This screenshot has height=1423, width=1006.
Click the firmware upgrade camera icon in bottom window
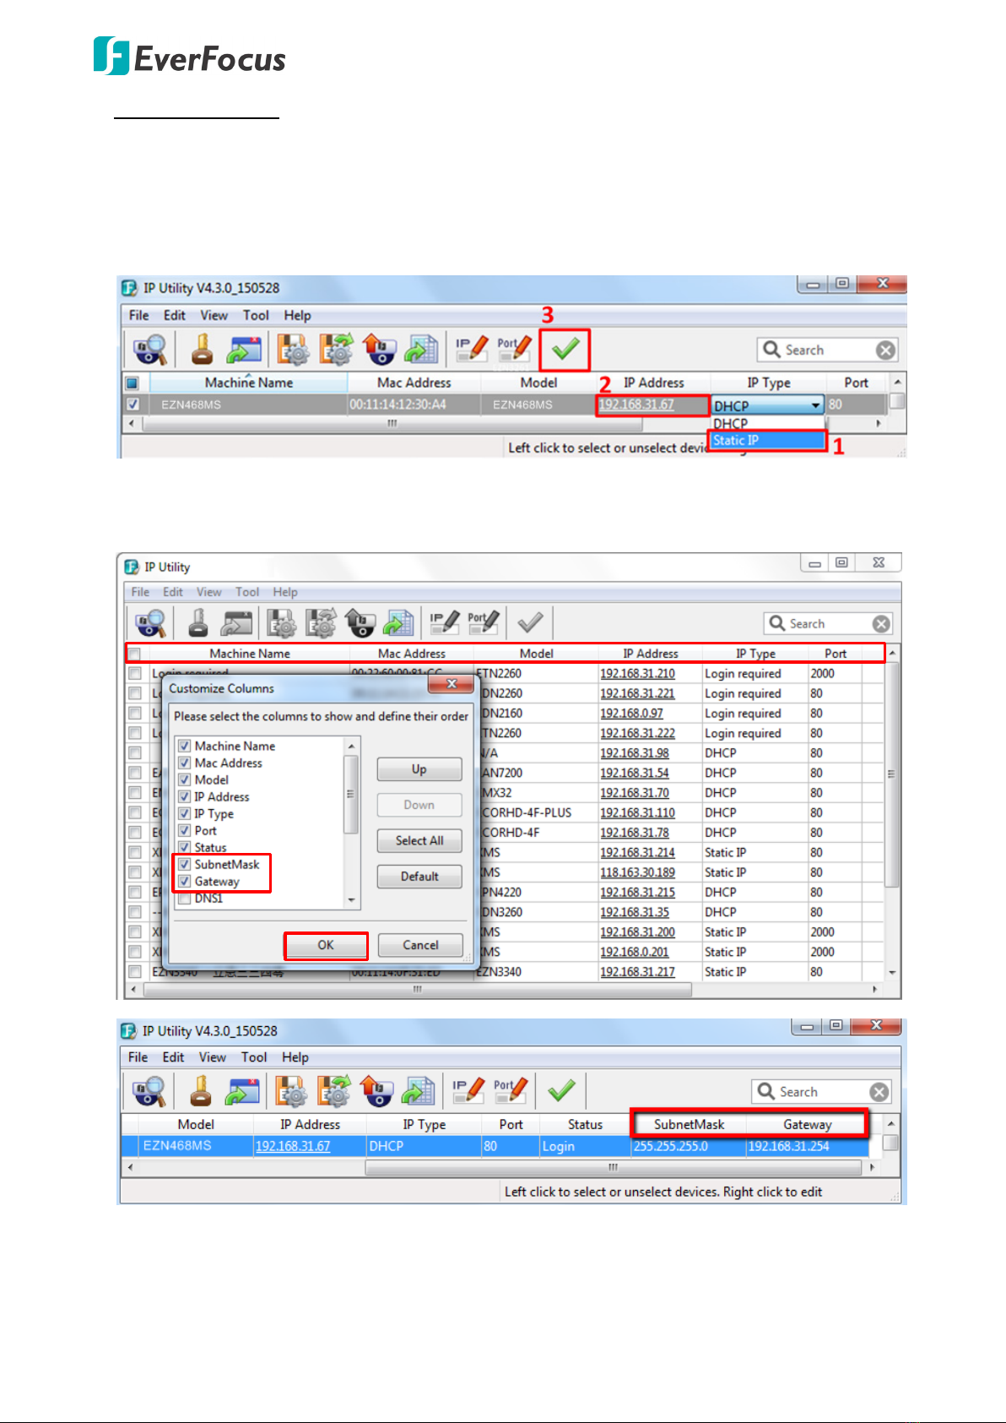[x=376, y=1091]
